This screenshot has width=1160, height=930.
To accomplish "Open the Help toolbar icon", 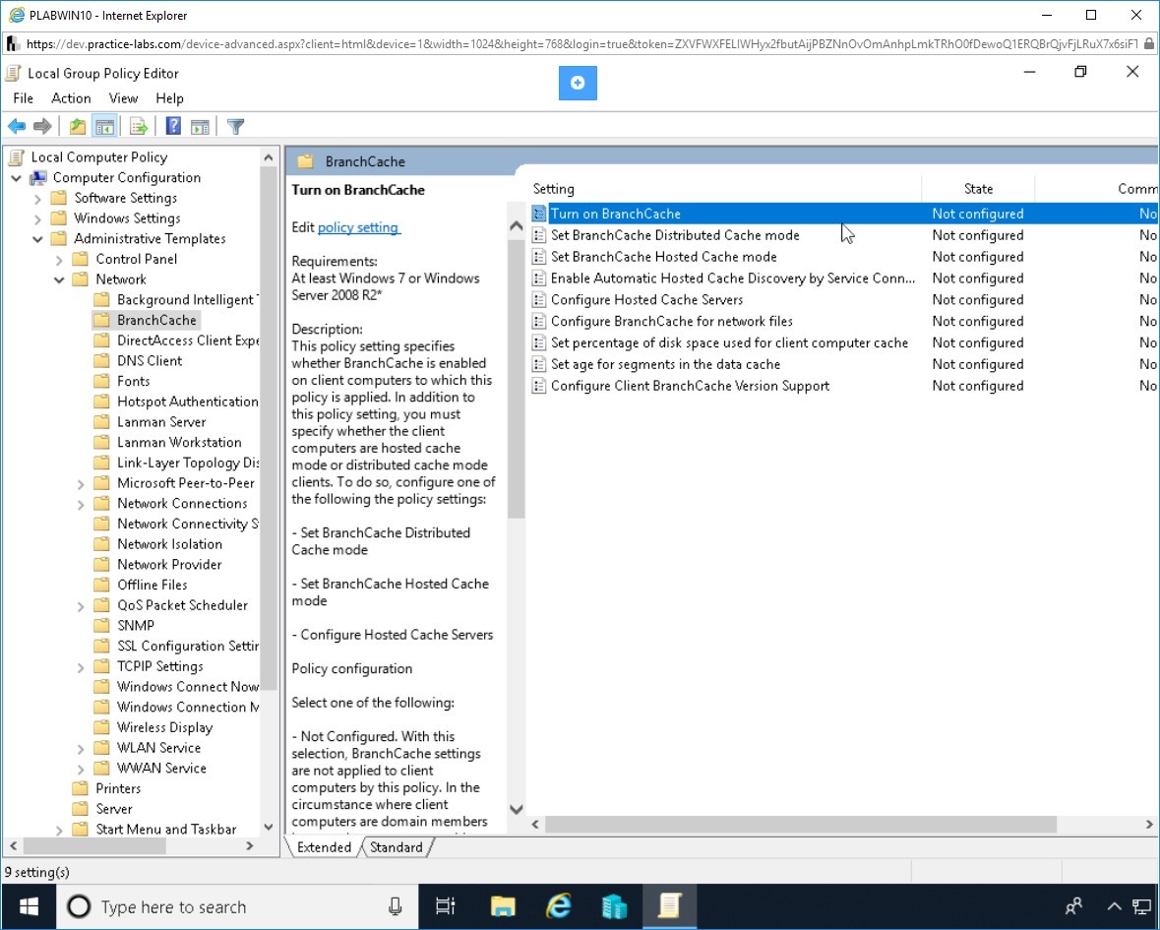I will tap(173, 127).
